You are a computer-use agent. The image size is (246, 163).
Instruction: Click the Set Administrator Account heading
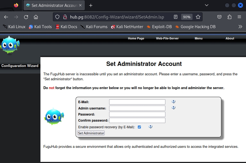pos(144,64)
